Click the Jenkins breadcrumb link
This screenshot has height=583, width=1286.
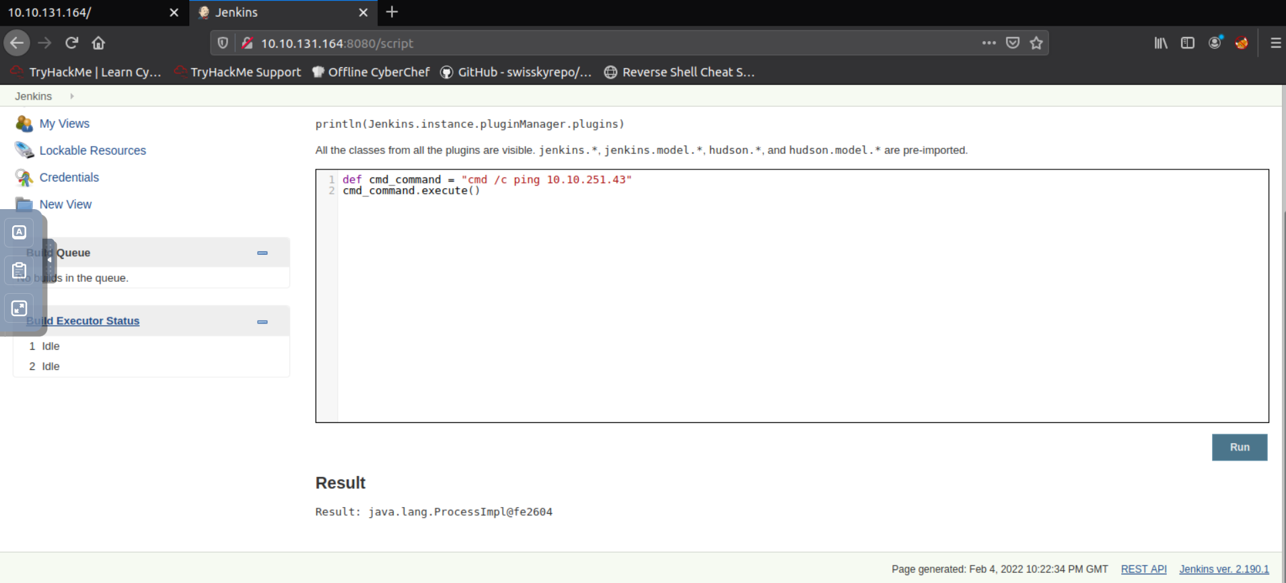coord(33,96)
